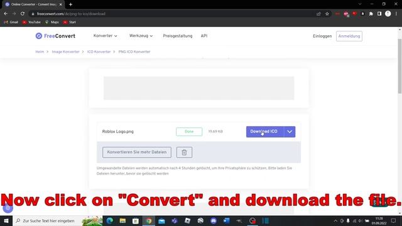Image resolution: width=402 pixels, height=226 pixels.
Task: Open Windows Start menu
Action: [x=6, y=220]
